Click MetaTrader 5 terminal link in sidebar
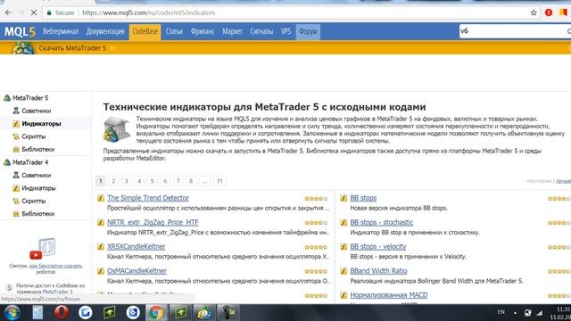Screen dimensions: 571x321 [57, 292]
